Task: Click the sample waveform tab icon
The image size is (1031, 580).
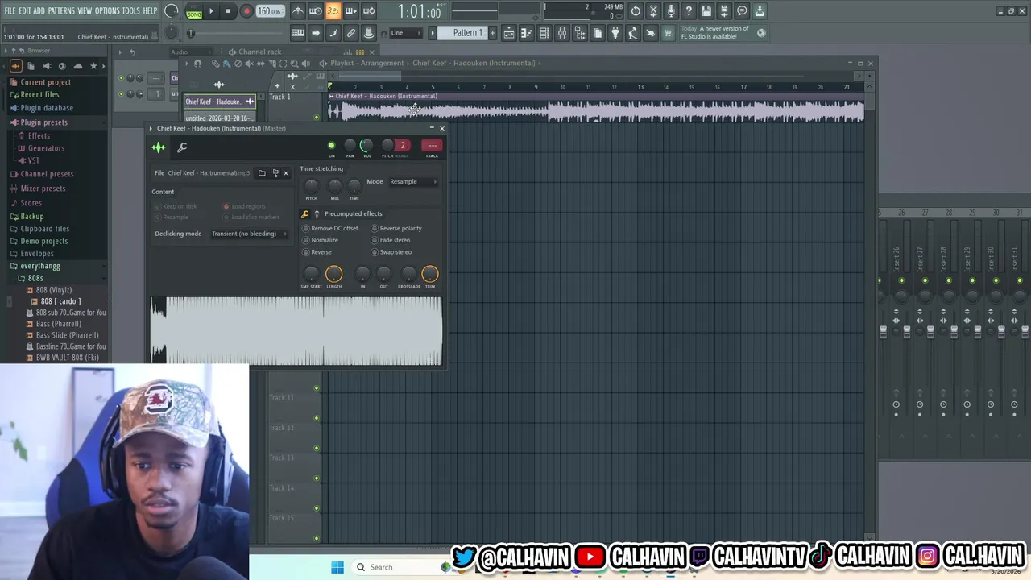Action: [x=159, y=147]
